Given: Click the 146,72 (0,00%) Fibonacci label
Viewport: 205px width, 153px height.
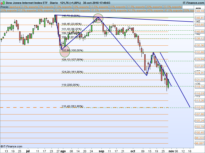Looking at the screenshot, I should tap(71, 16).
